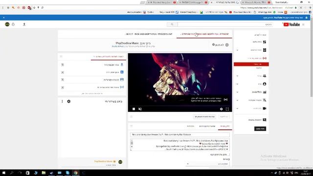Screen dimensions: 313x176
Task: Click the video player settings gear
Action: coord(221,109)
